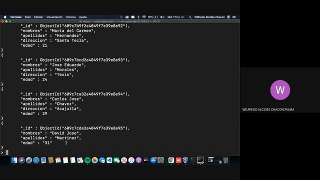Open the Ventana menu
Screen dimensions: 320x180
70,17
